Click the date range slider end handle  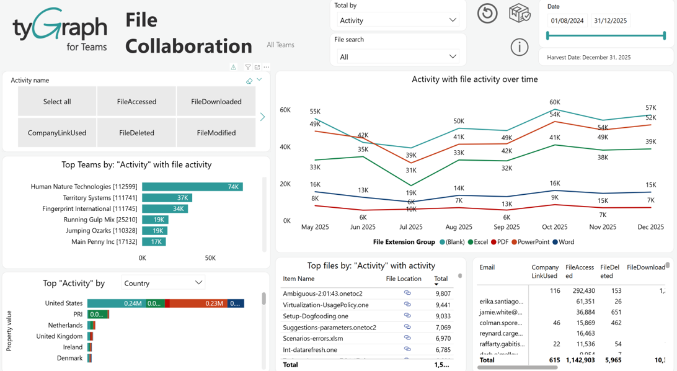pyautogui.click(x=665, y=36)
